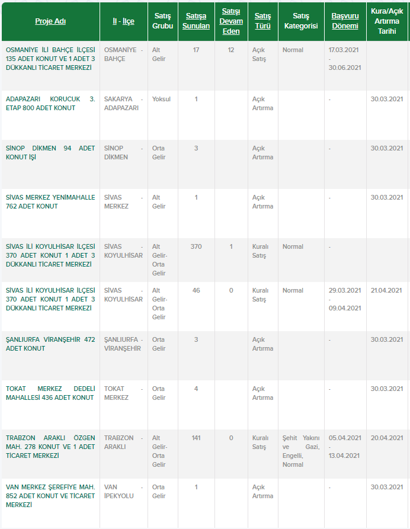410x529 pixels.
Task: Open Adapazarı Korucuk 3. Etap project
Action: click(x=50, y=104)
